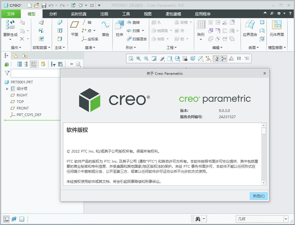This screenshot has height=225, width=295.
Task: Toggle the browser display in status bar
Action: [x=14, y=219]
